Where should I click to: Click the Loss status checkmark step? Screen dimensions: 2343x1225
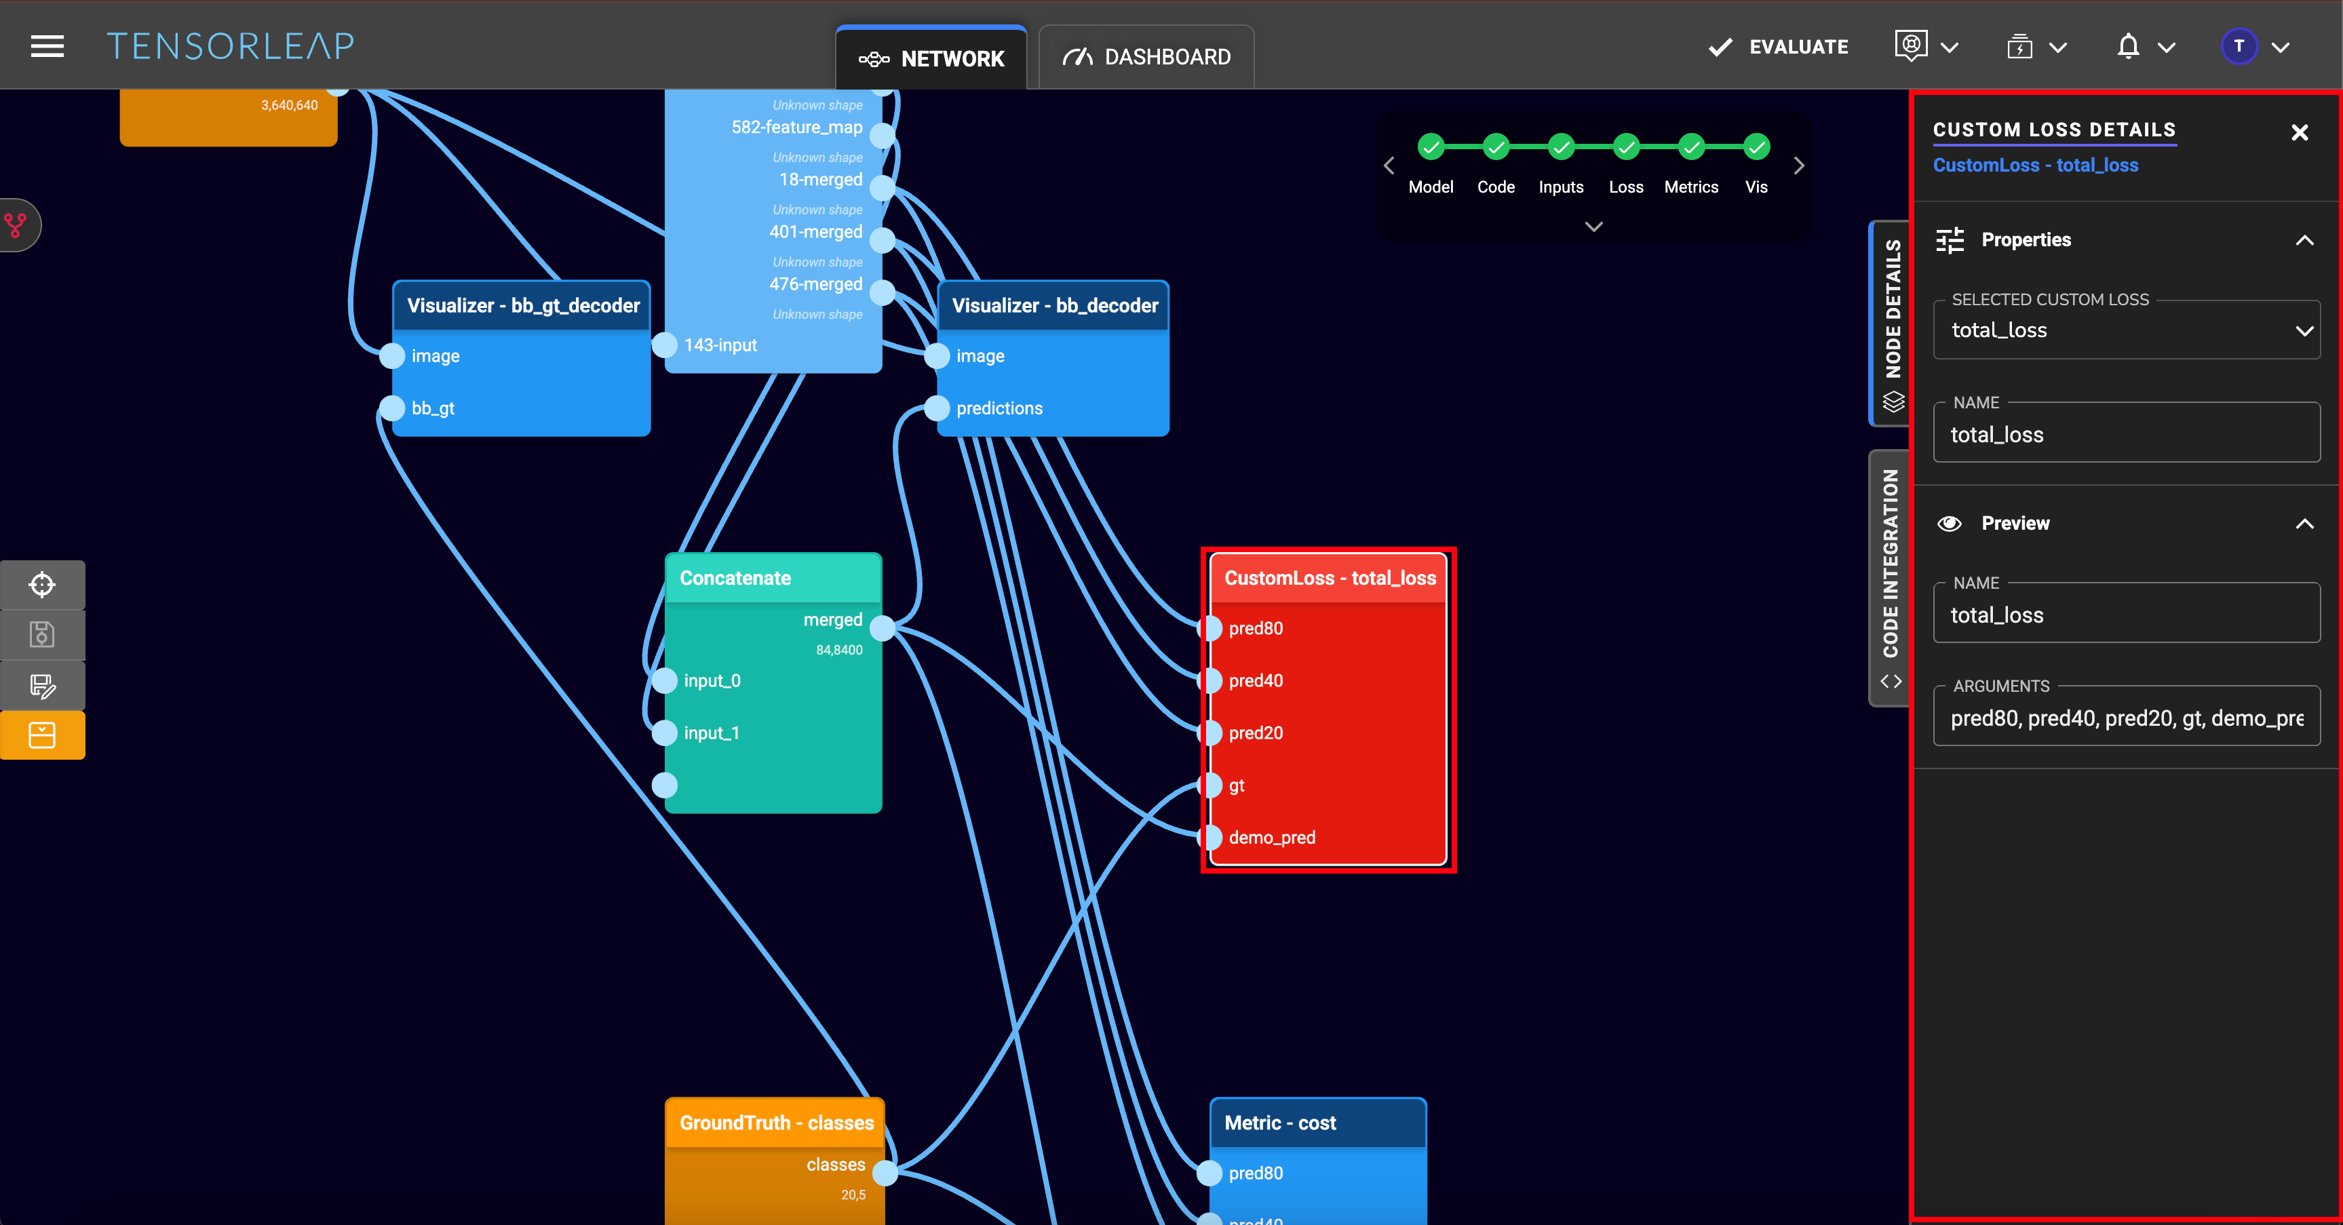click(1625, 147)
